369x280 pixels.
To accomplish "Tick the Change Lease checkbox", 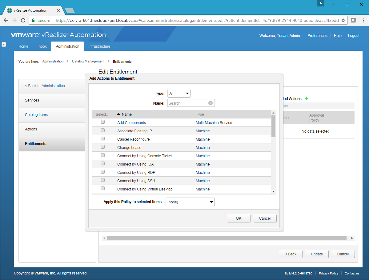I will pos(103,147).
